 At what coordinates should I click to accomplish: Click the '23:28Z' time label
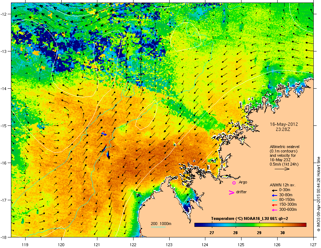coord(283,129)
